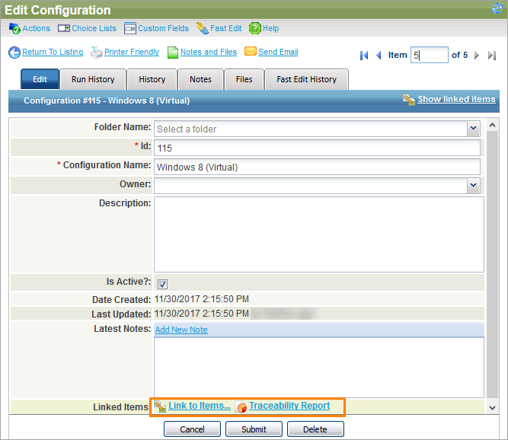Click the Printer Friendly printer icon

(97, 53)
